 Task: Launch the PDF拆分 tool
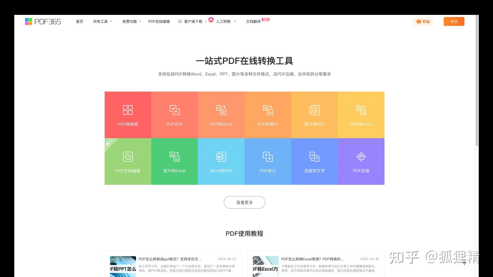(268, 161)
